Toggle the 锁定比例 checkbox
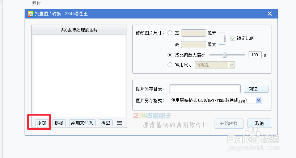296x158 pixels. point(233,38)
